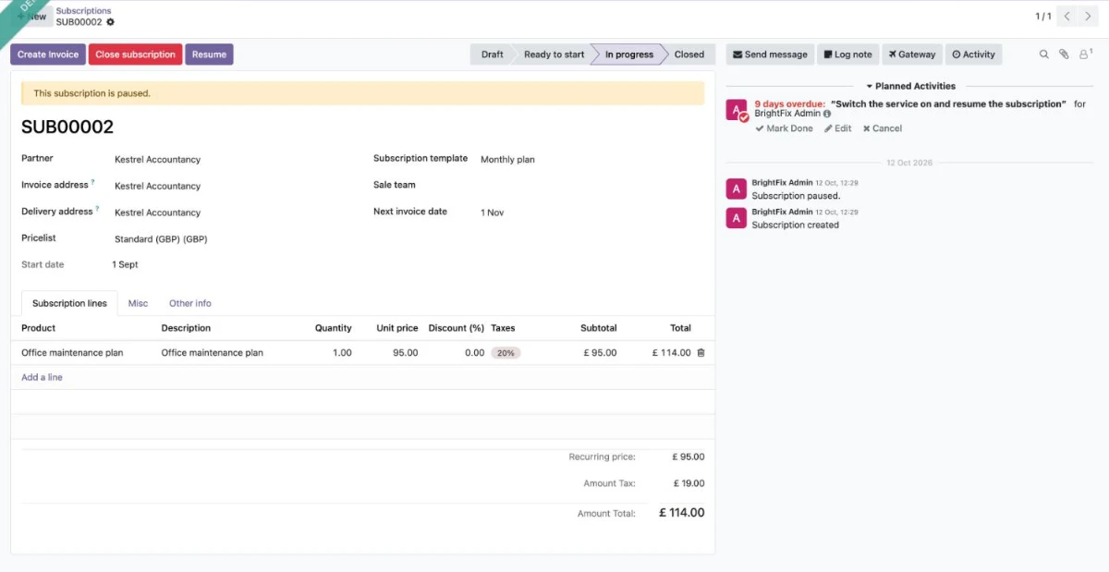Image resolution: width=1109 pixels, height=572 pixels.
Task: Open the Other info tab
Action: (x=189, y=303)
